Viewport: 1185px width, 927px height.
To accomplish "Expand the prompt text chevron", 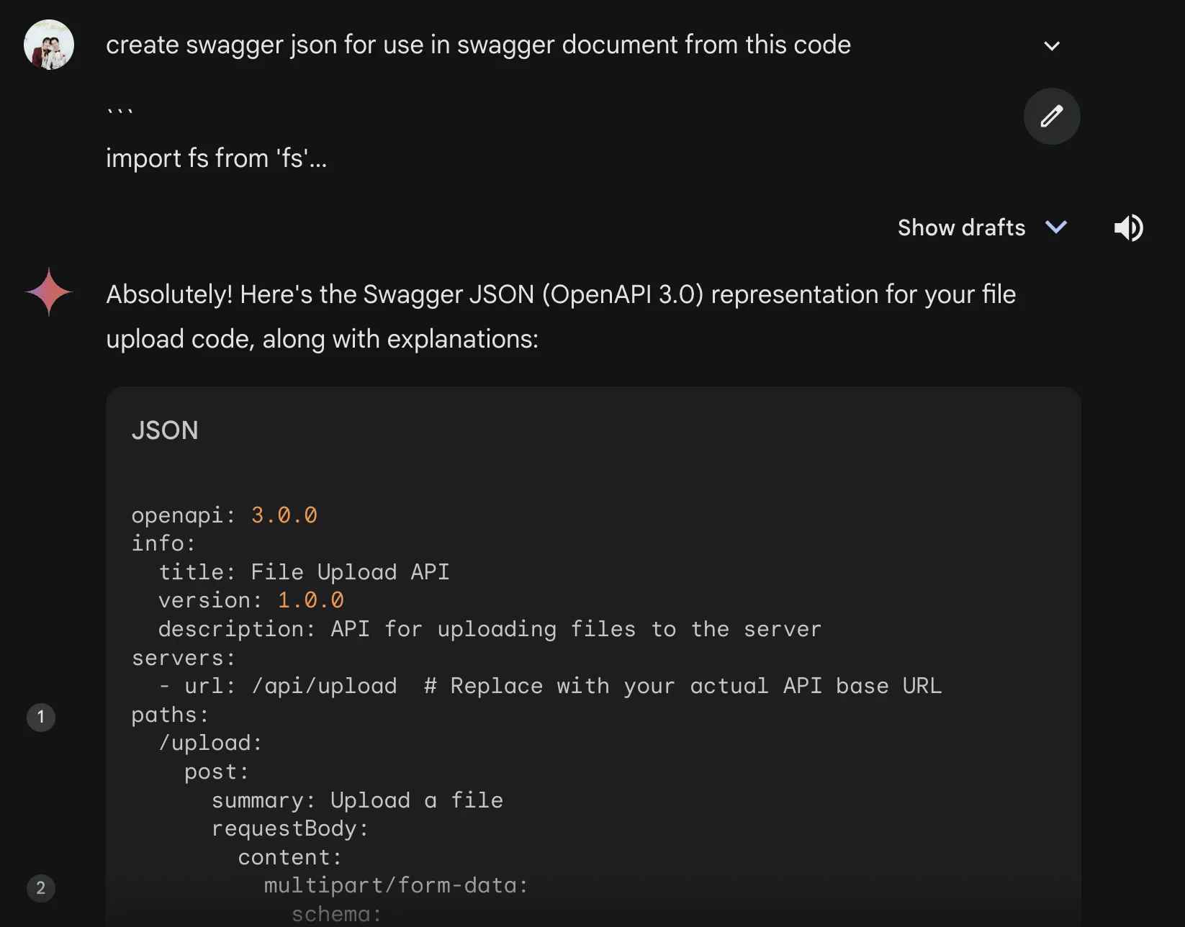I will tap(1051, 45).
